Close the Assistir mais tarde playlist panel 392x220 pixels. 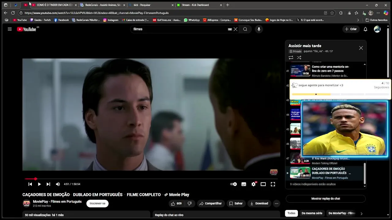point(361,48)
